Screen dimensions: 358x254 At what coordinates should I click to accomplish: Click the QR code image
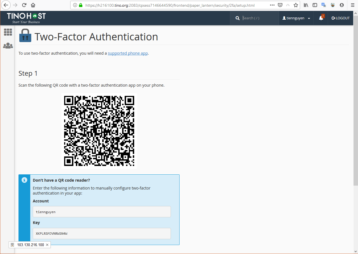point(99,131)
